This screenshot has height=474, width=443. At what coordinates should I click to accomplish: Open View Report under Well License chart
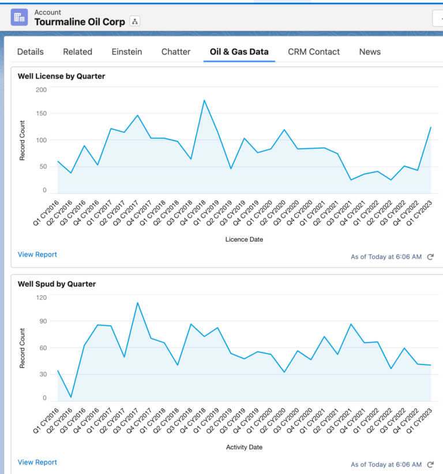tap(37, 254)
